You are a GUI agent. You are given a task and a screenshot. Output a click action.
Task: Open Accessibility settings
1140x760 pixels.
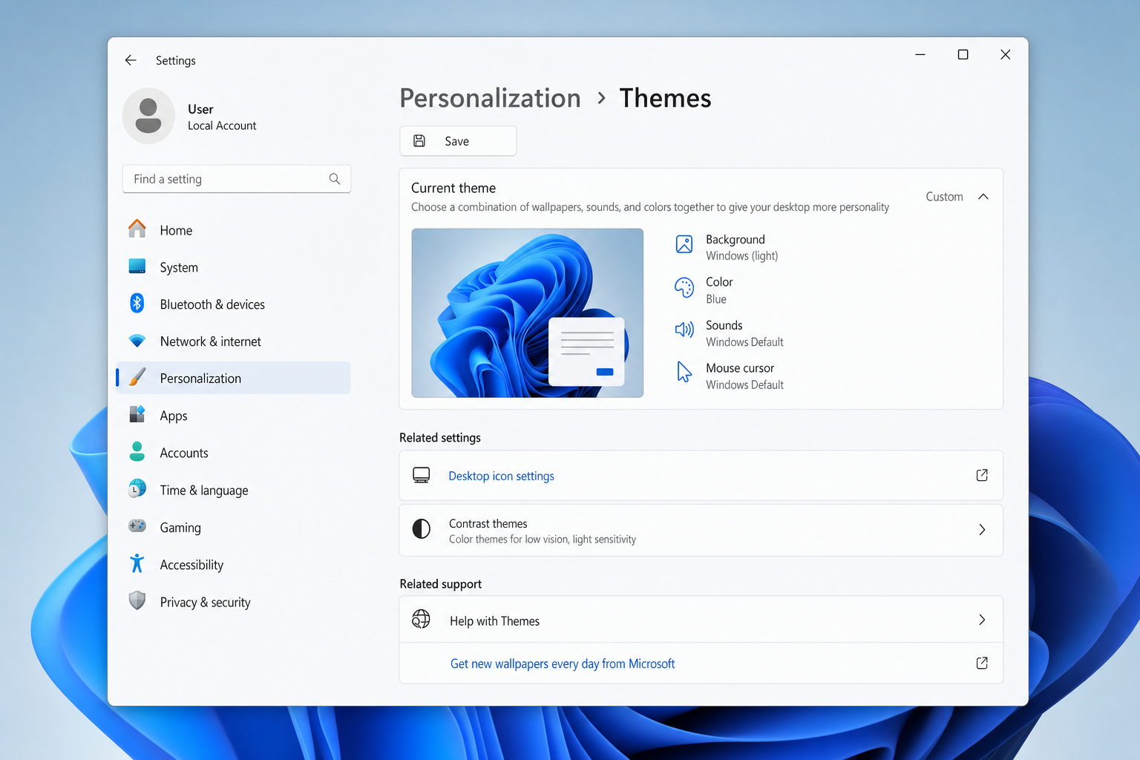[233, 565]
